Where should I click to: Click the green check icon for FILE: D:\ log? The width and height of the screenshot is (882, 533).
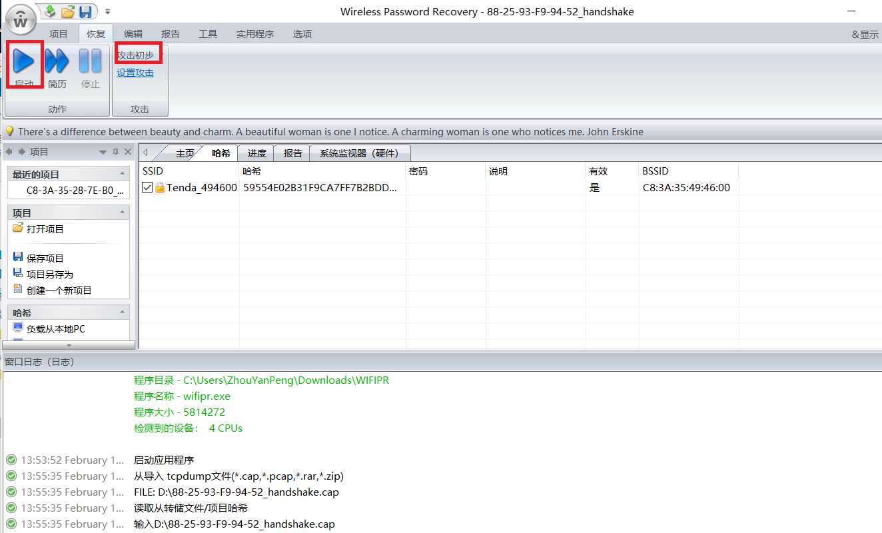[x=11, y=492]
